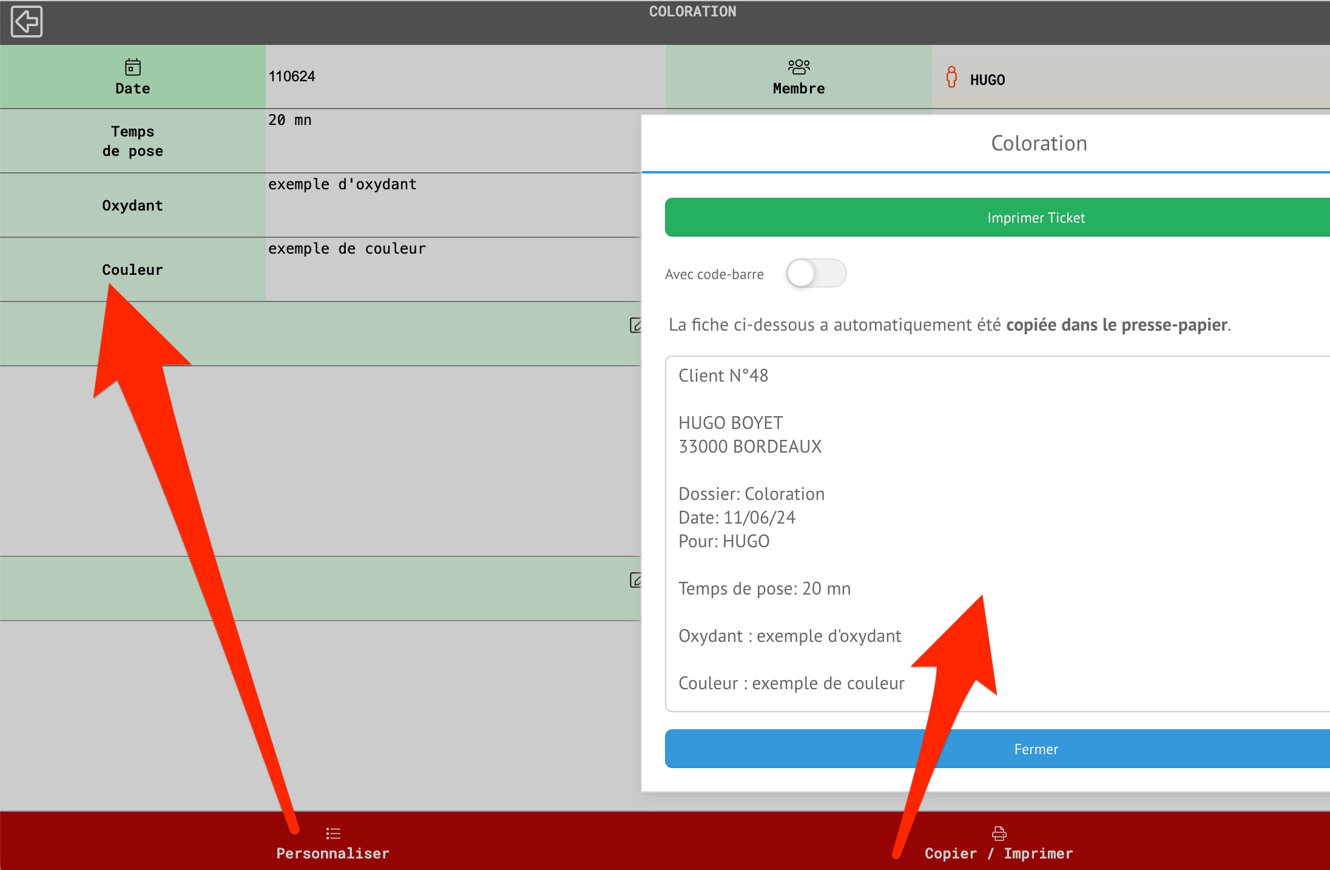Enable the Avec code-barre switch
The image size is (1330, 870).
coord(815,274)
